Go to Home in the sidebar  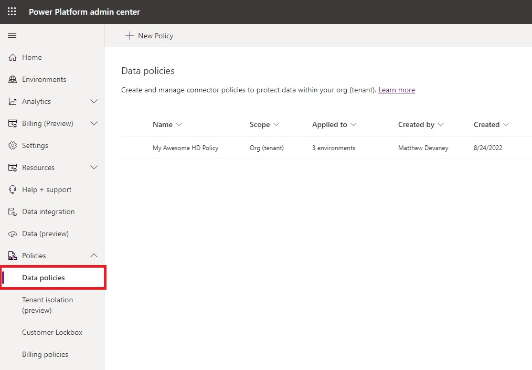click(x=52, y=57)
